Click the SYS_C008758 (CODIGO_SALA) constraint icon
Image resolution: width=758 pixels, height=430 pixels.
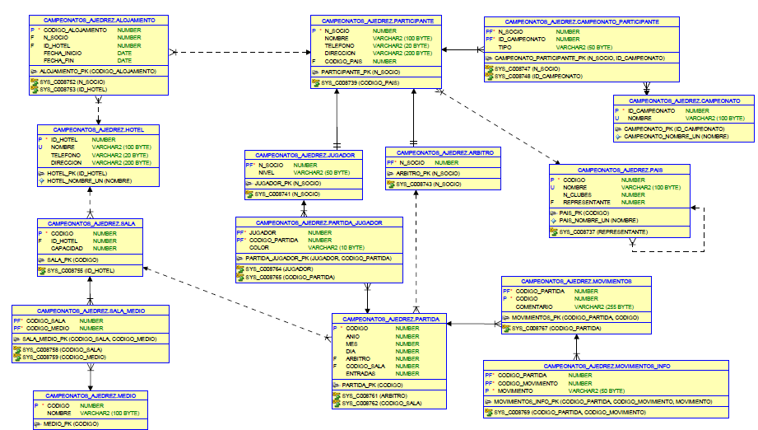coord(17,349)
